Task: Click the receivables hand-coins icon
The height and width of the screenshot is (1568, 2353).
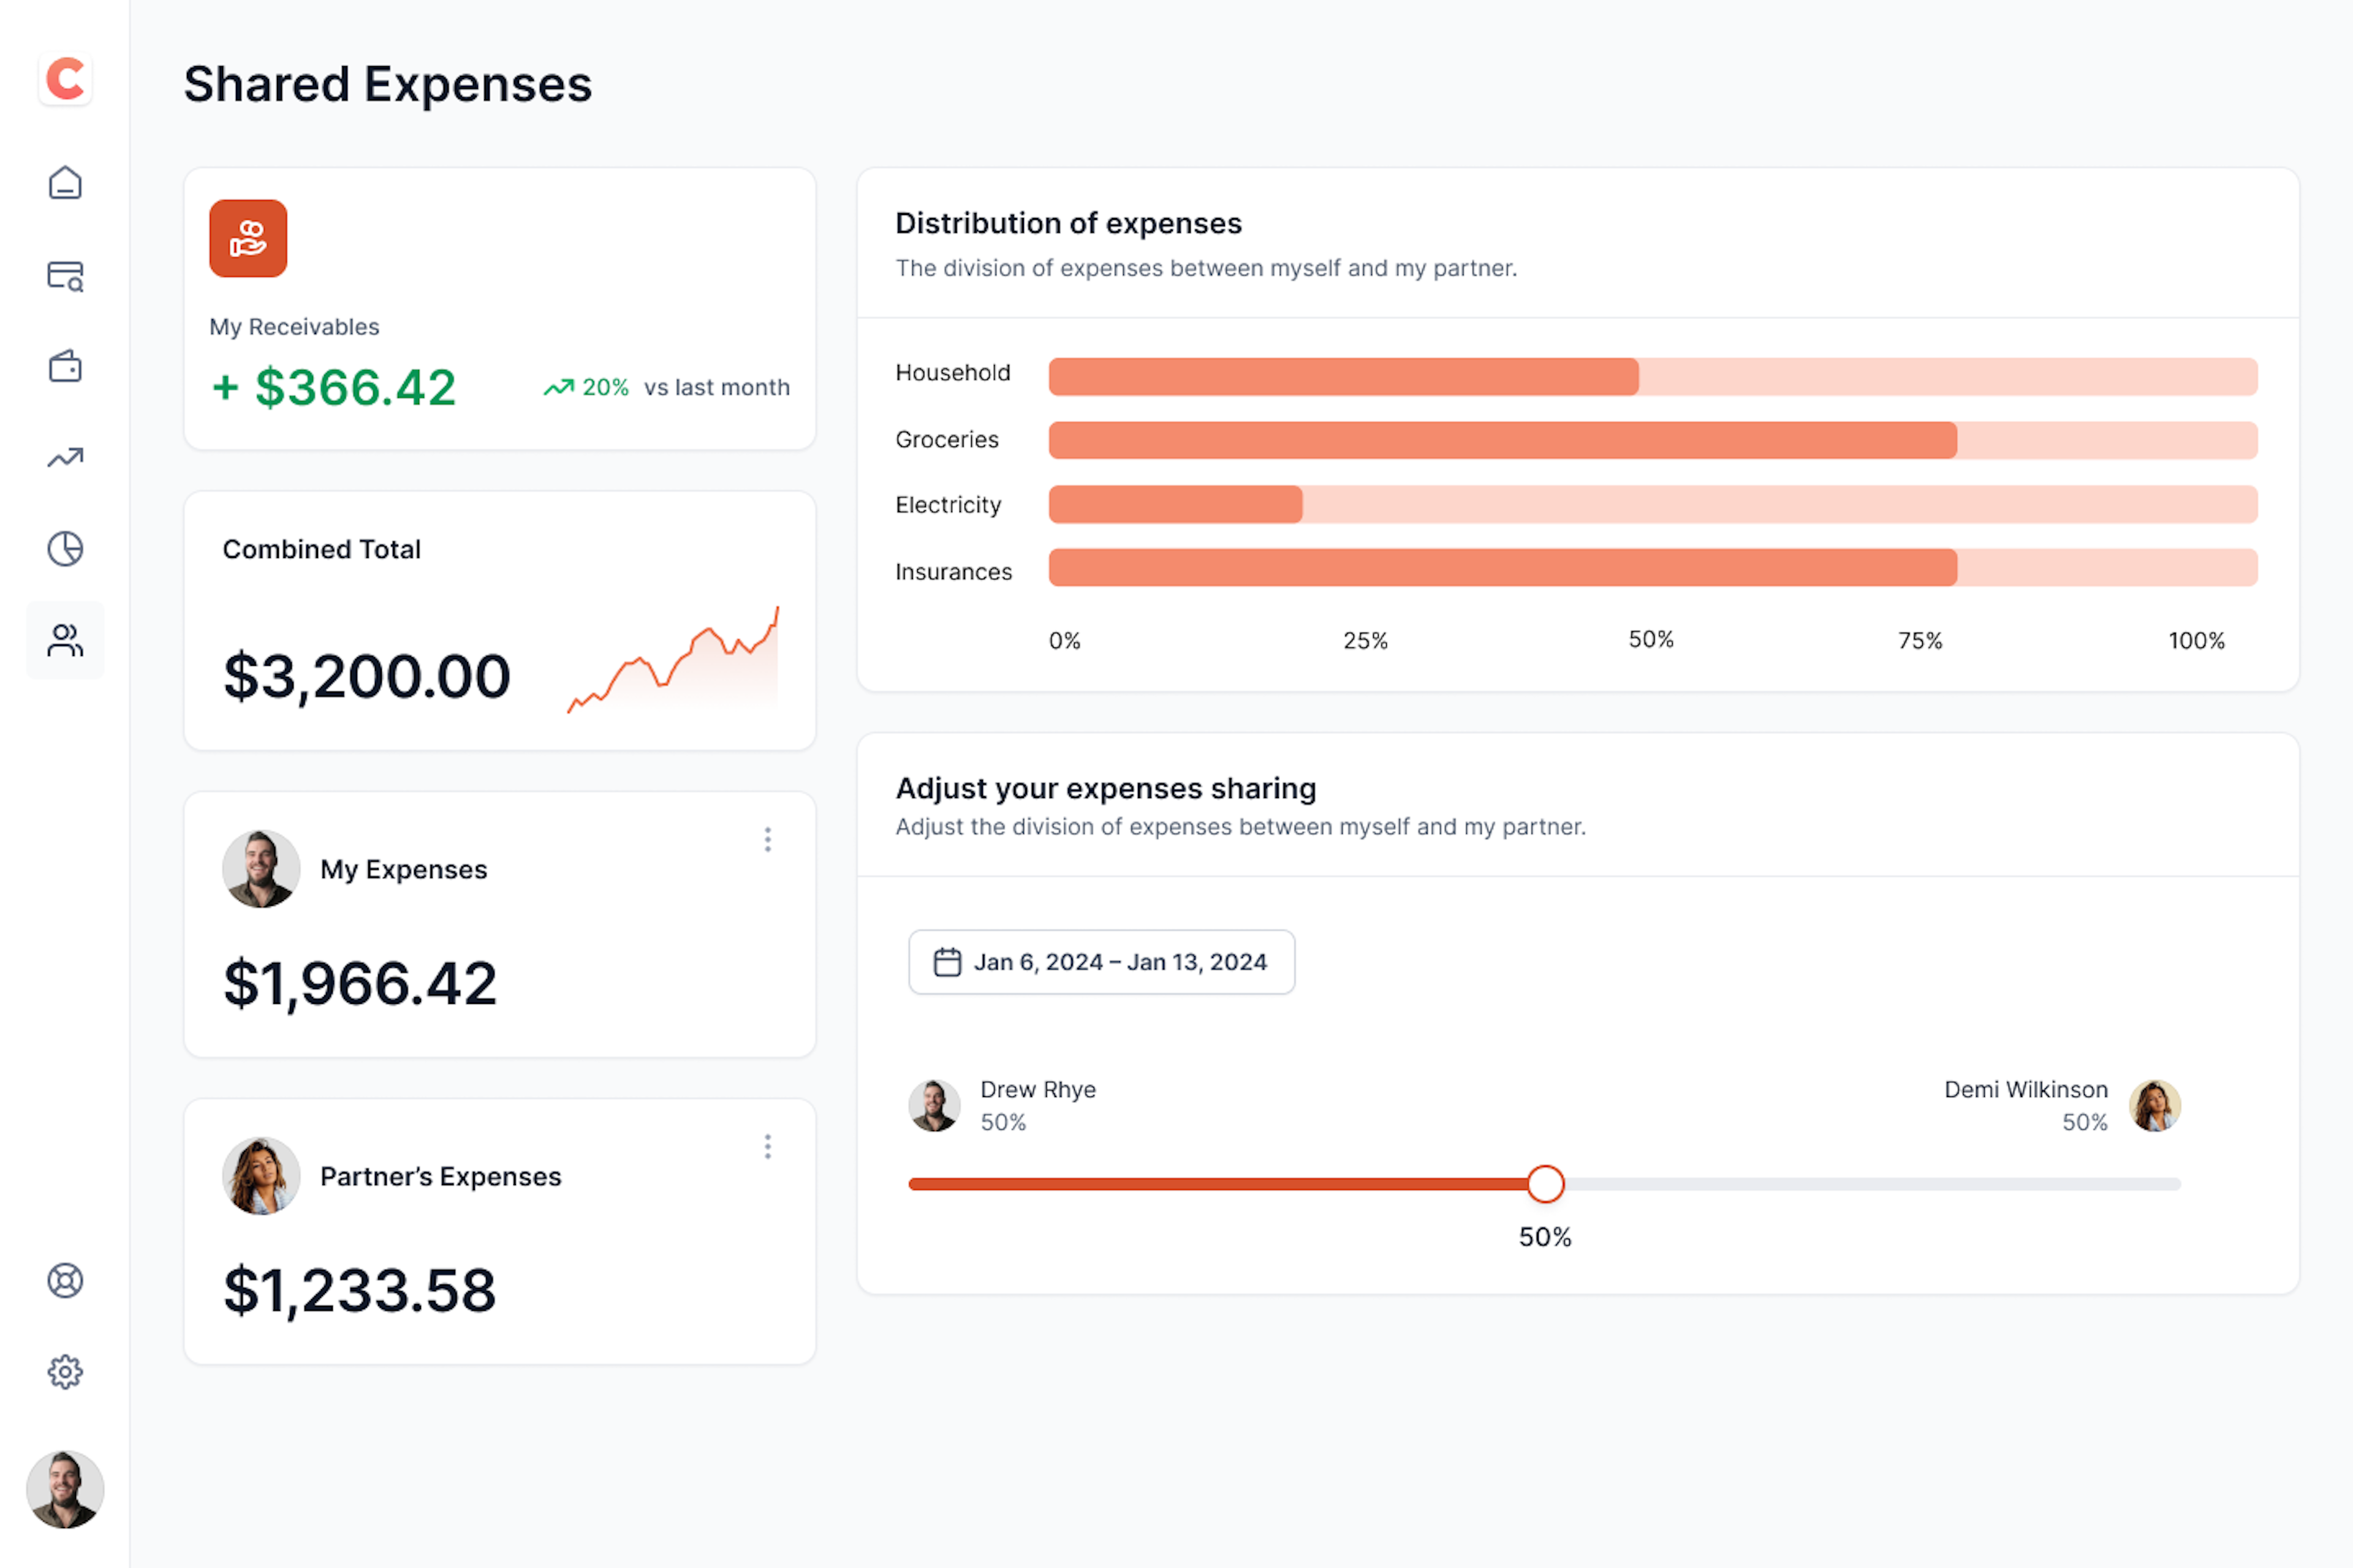Action: 248,238
